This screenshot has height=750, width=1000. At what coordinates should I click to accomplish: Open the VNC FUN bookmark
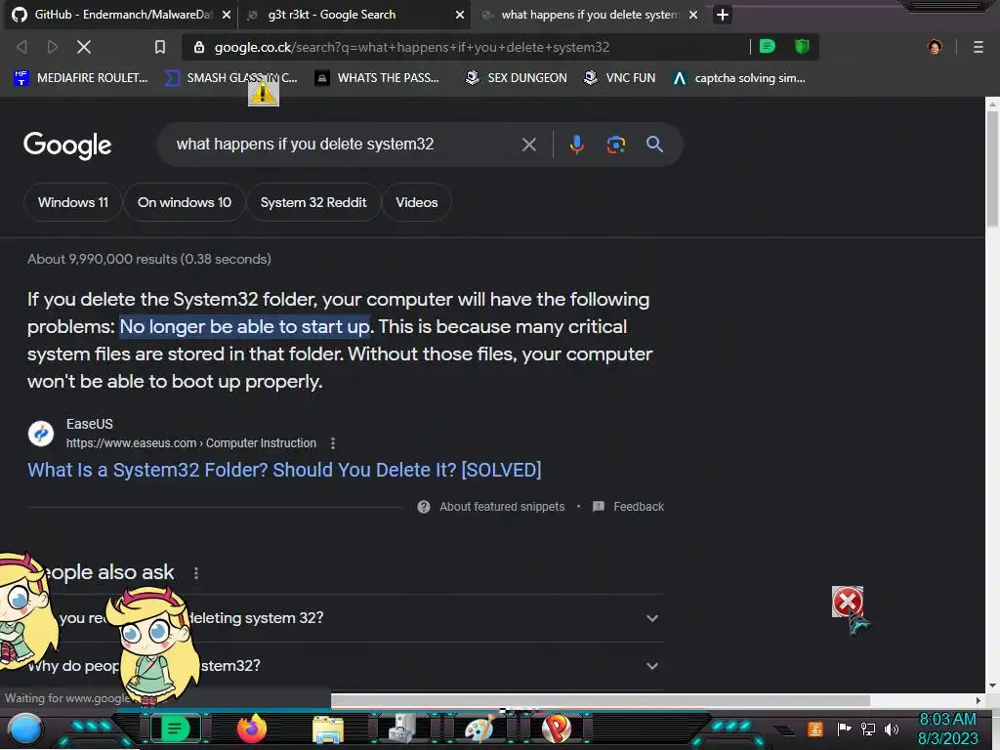click(x=620, y=78)
